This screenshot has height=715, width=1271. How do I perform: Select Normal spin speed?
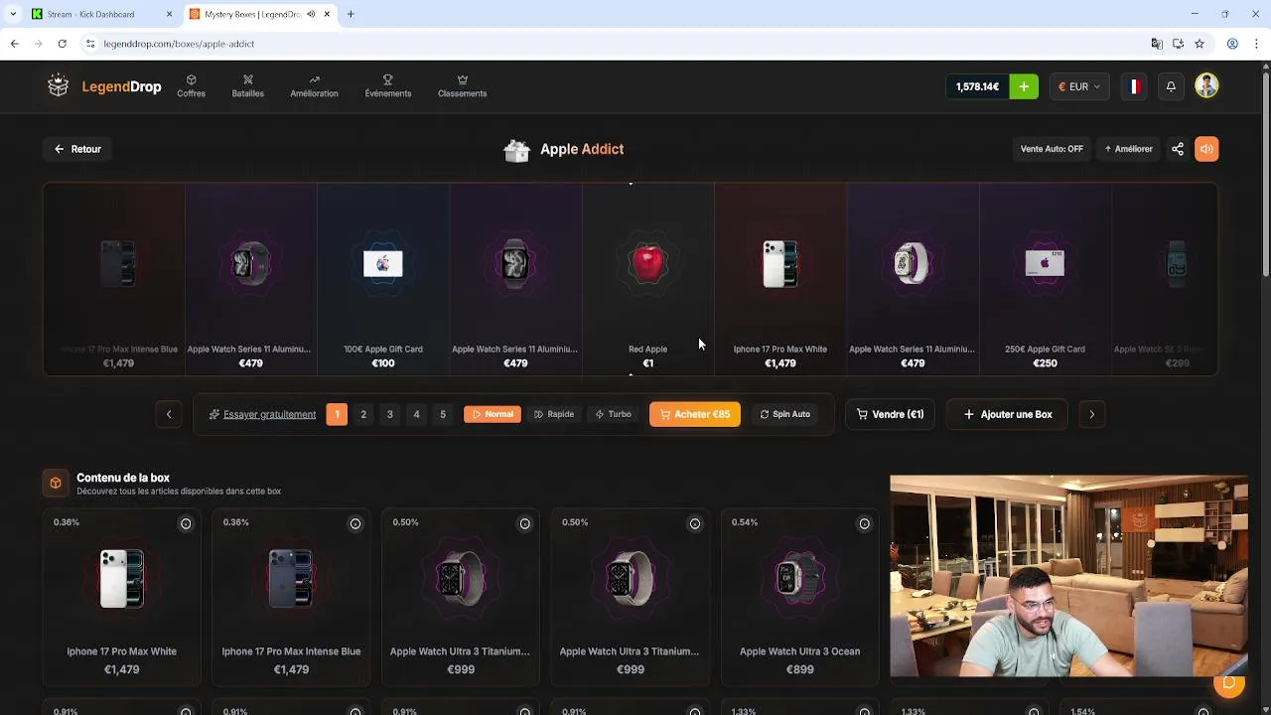[493, 414]
